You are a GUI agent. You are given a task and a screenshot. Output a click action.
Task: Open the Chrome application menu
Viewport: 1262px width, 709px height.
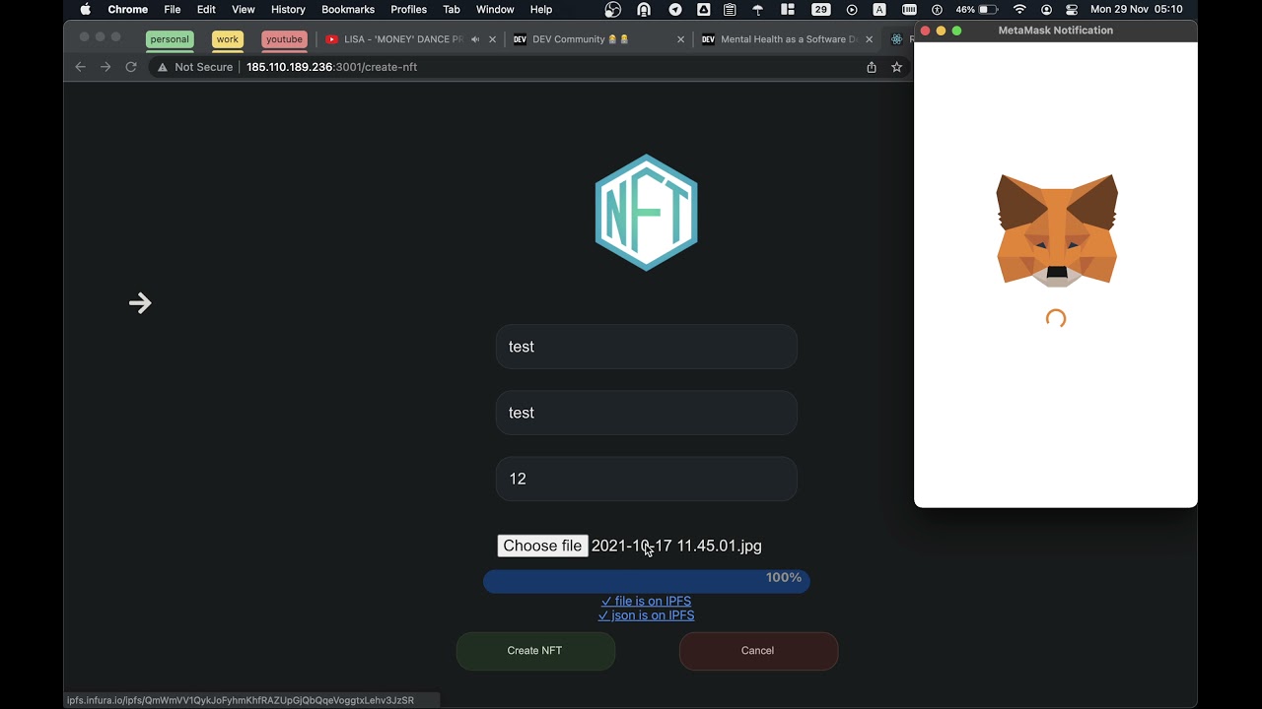[128, 10]
